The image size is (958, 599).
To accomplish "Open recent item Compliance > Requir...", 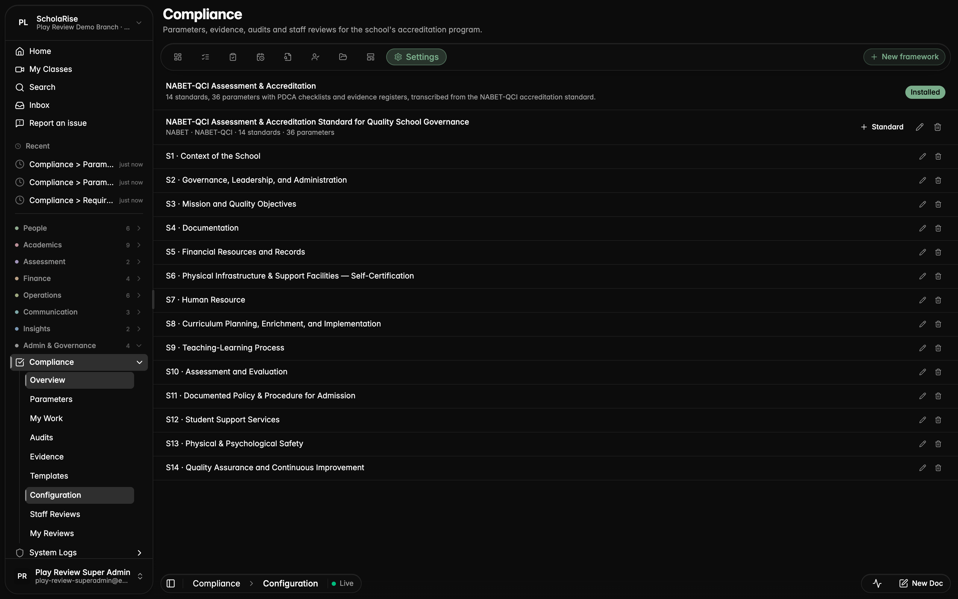I will (x=79, y=200).
